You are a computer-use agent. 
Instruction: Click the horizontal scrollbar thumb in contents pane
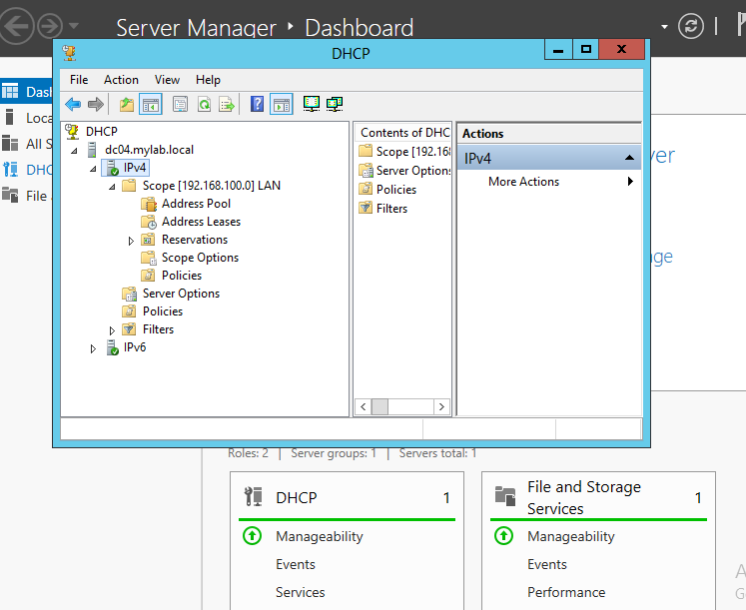pos(379,406)
